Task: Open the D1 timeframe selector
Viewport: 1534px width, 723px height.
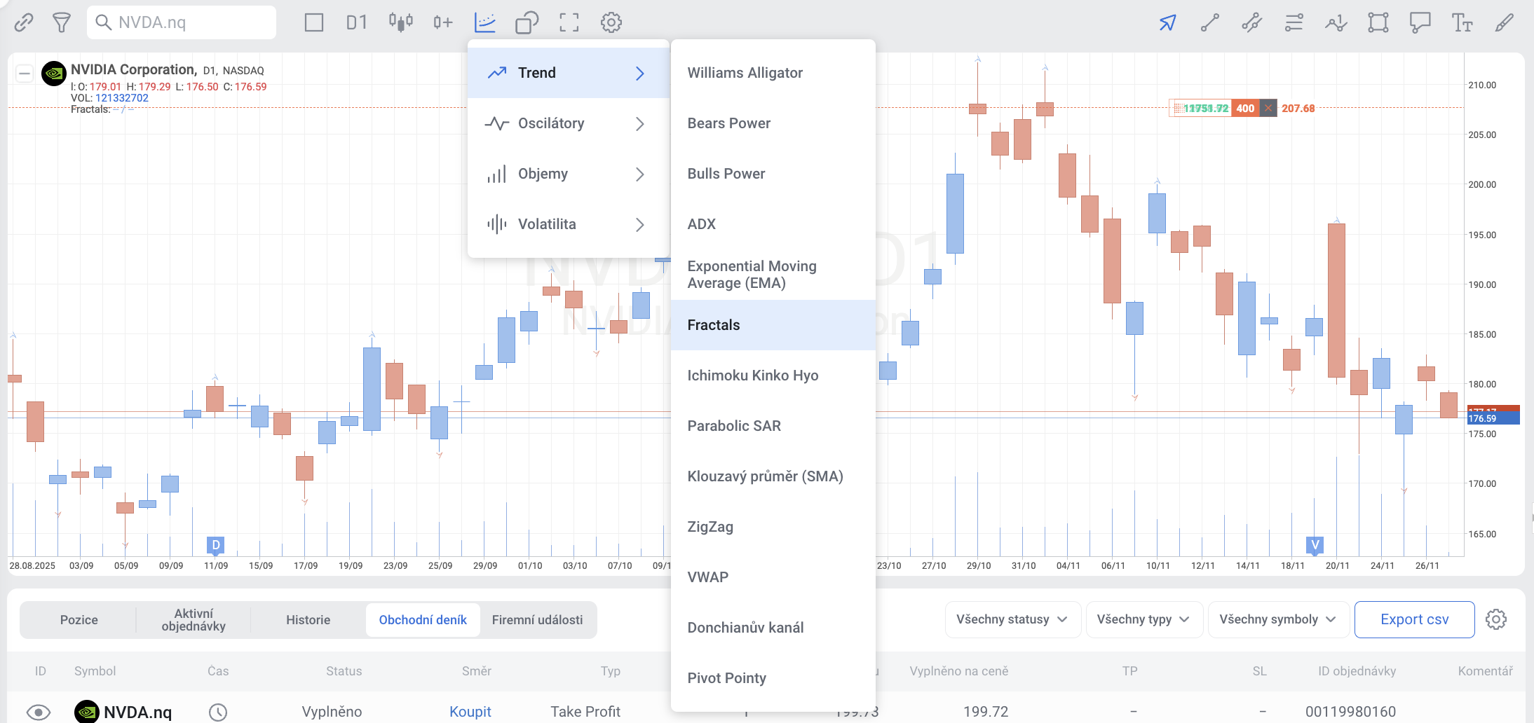Action: click(357, 22)
